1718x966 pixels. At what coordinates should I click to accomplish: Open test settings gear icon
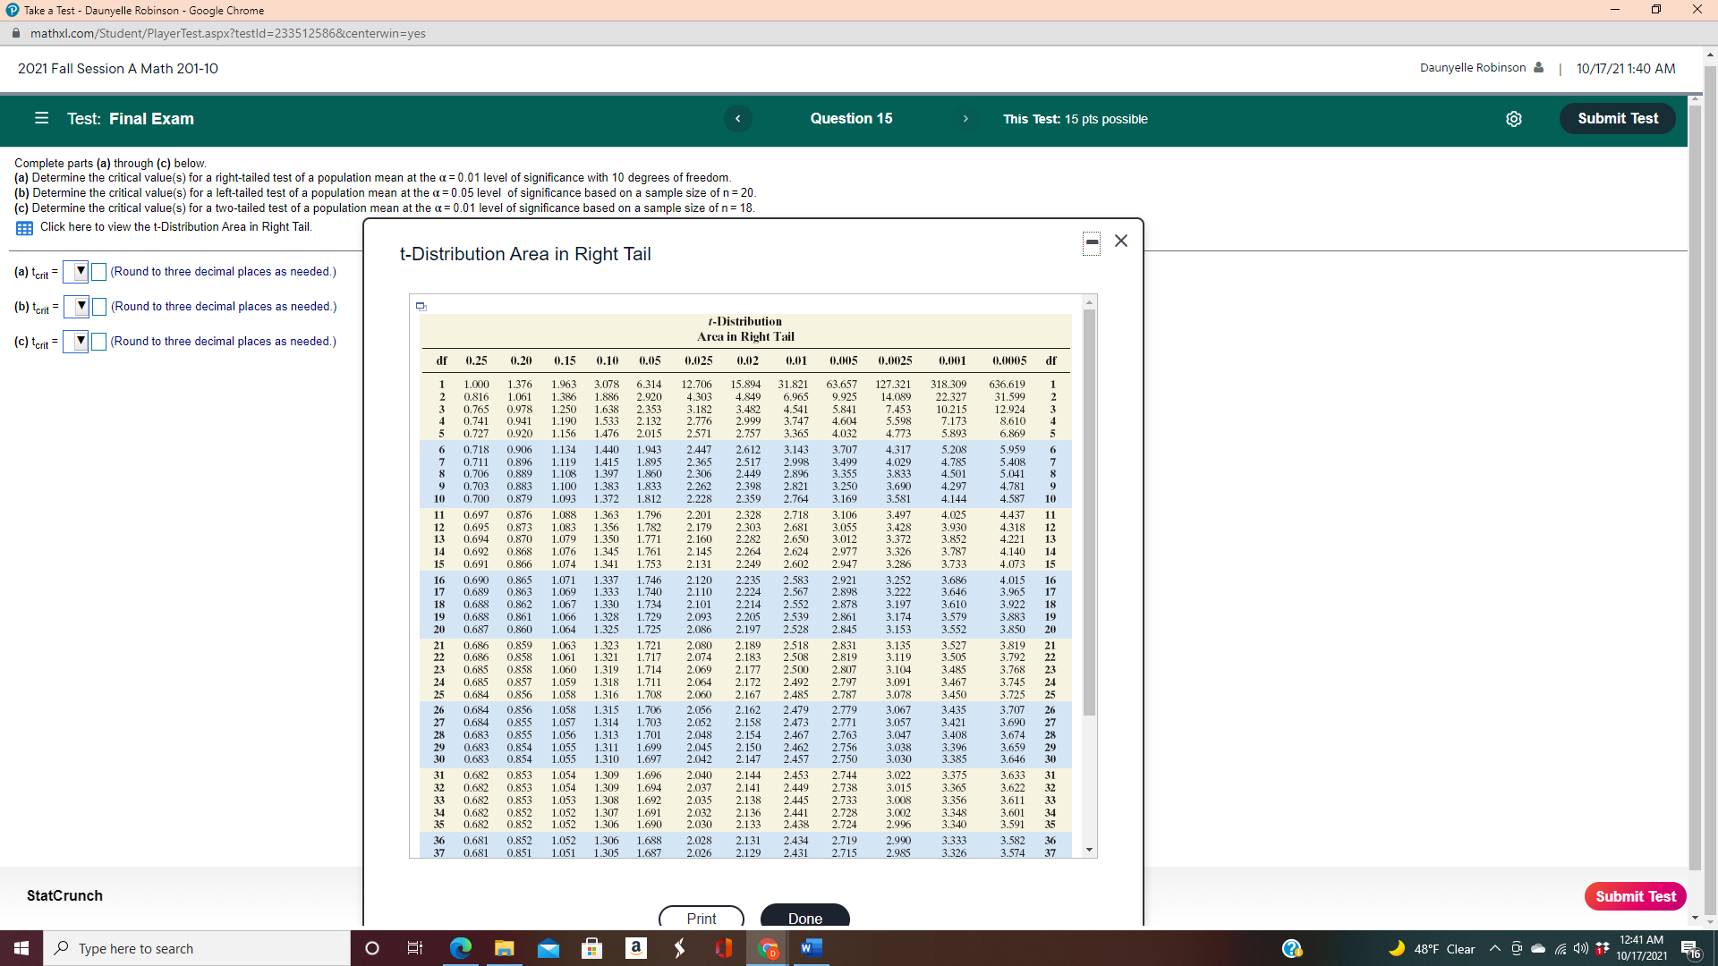[1513, 119]
